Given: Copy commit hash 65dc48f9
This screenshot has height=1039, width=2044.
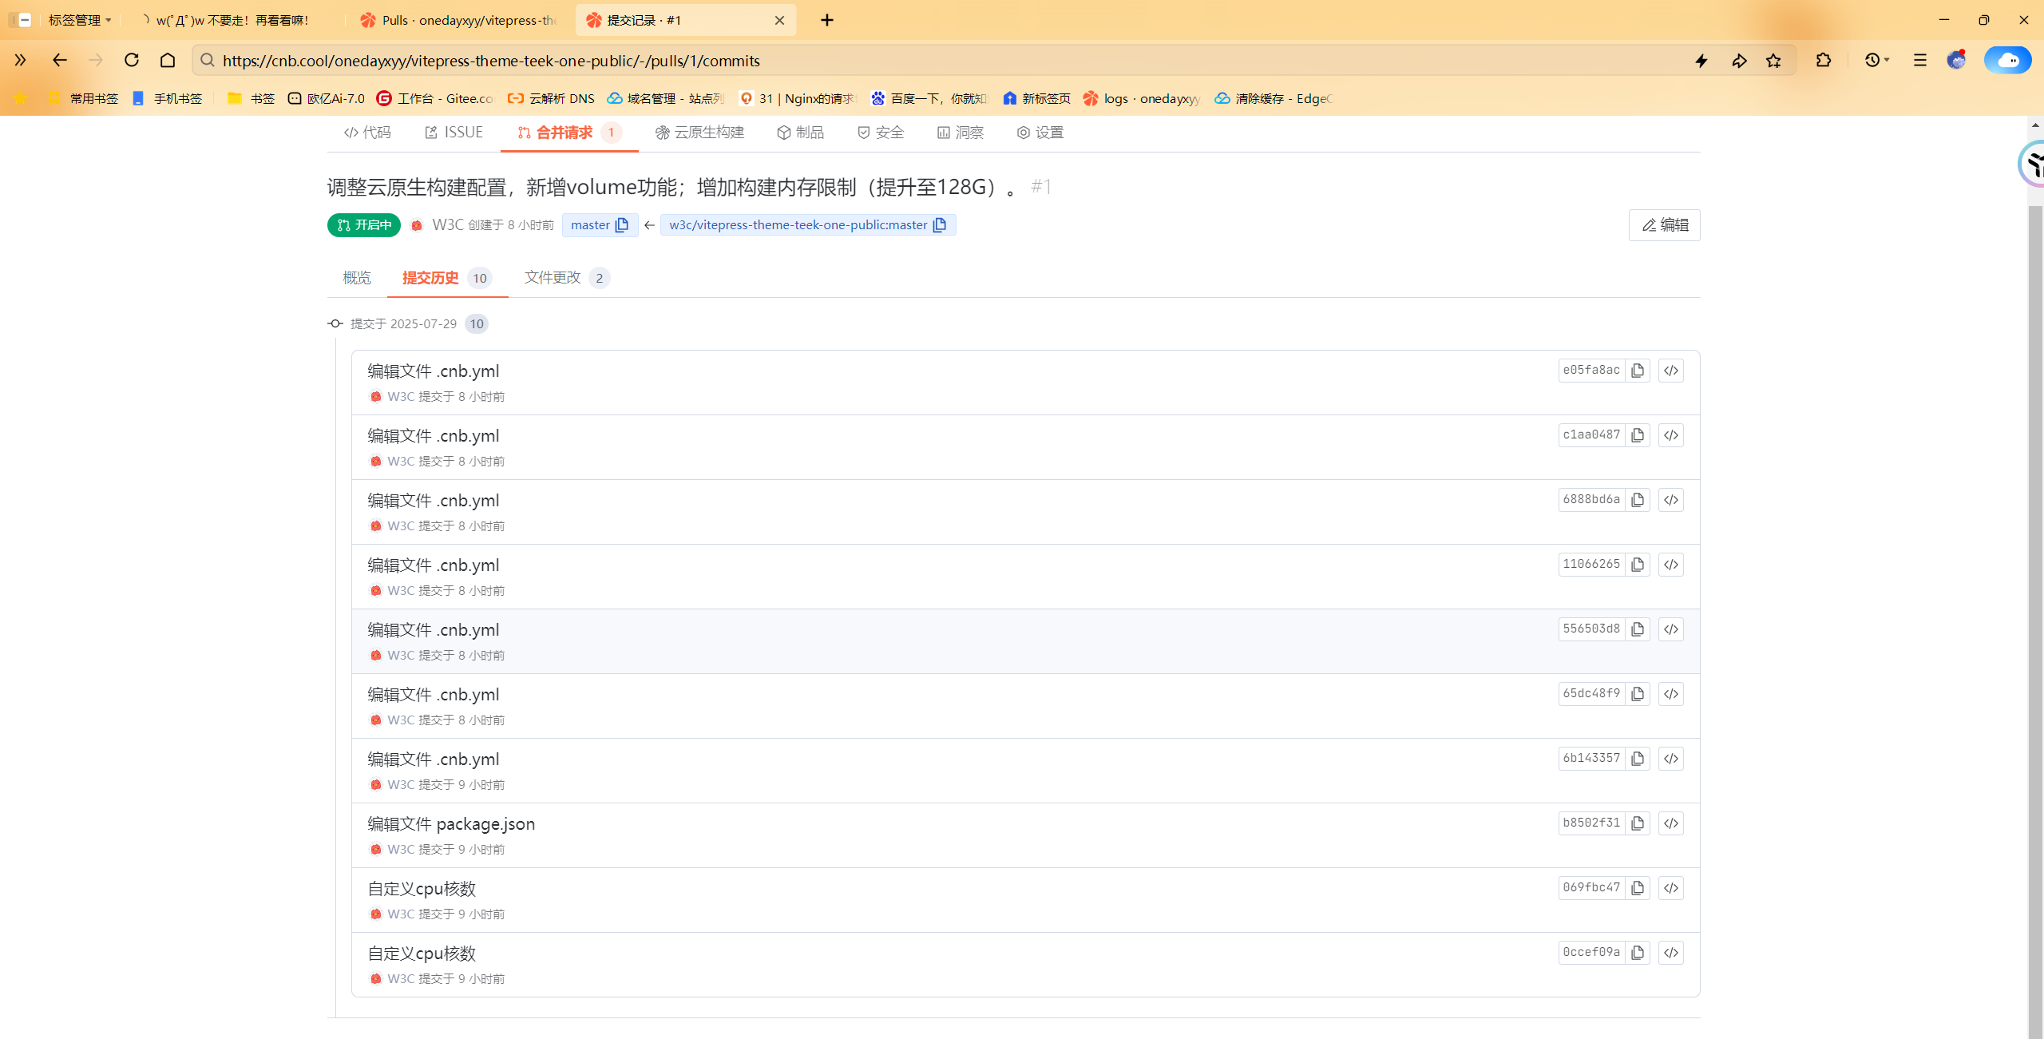Looking at the screenshot, I should pyautogui.click(x=1638, y=694).
